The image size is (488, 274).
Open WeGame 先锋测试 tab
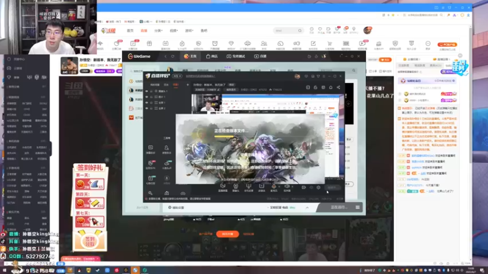pyautogui.click(x=235, y=56)
